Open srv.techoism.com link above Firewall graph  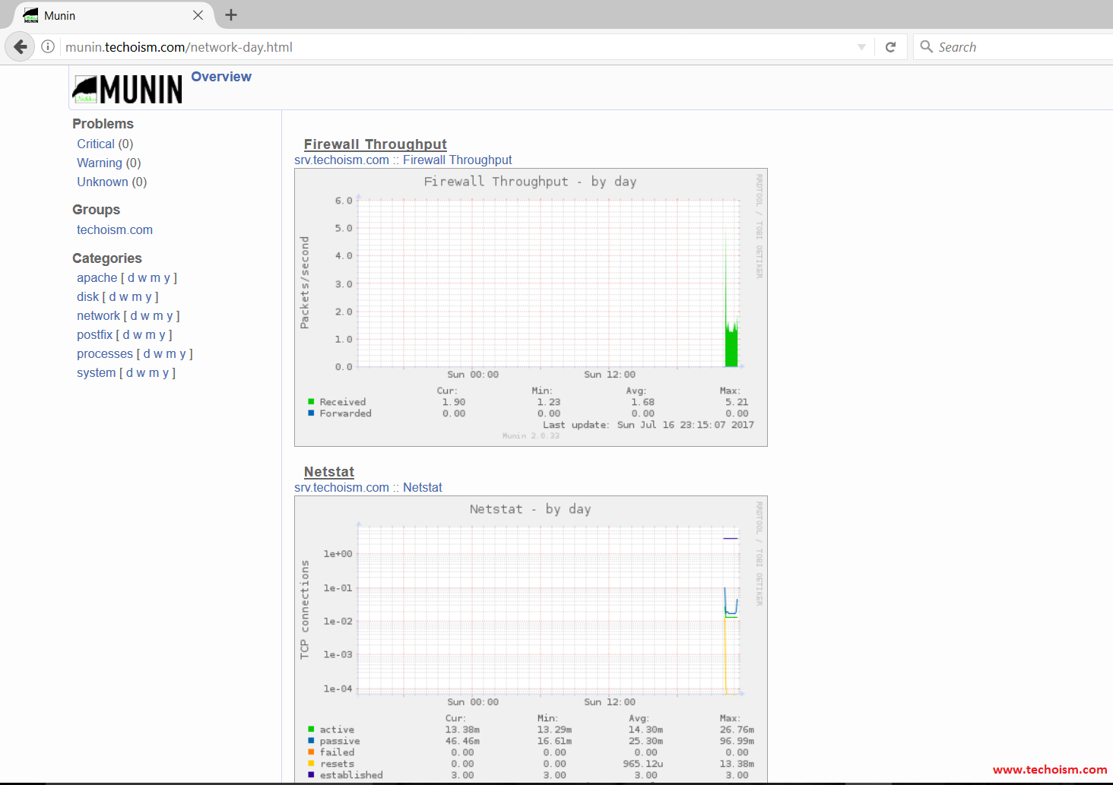pyautogui.click(x=341, y=160)
